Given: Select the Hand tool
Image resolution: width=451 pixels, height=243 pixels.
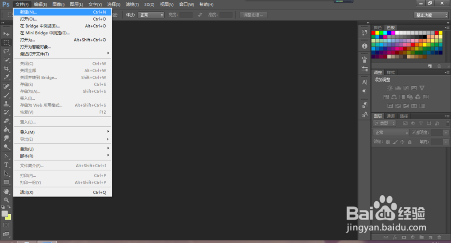Looking at the screenshot, I should tap(6, 192).
